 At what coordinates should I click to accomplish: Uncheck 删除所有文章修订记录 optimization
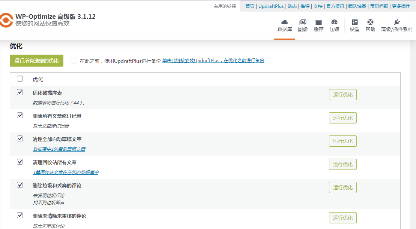click(20, 116)
